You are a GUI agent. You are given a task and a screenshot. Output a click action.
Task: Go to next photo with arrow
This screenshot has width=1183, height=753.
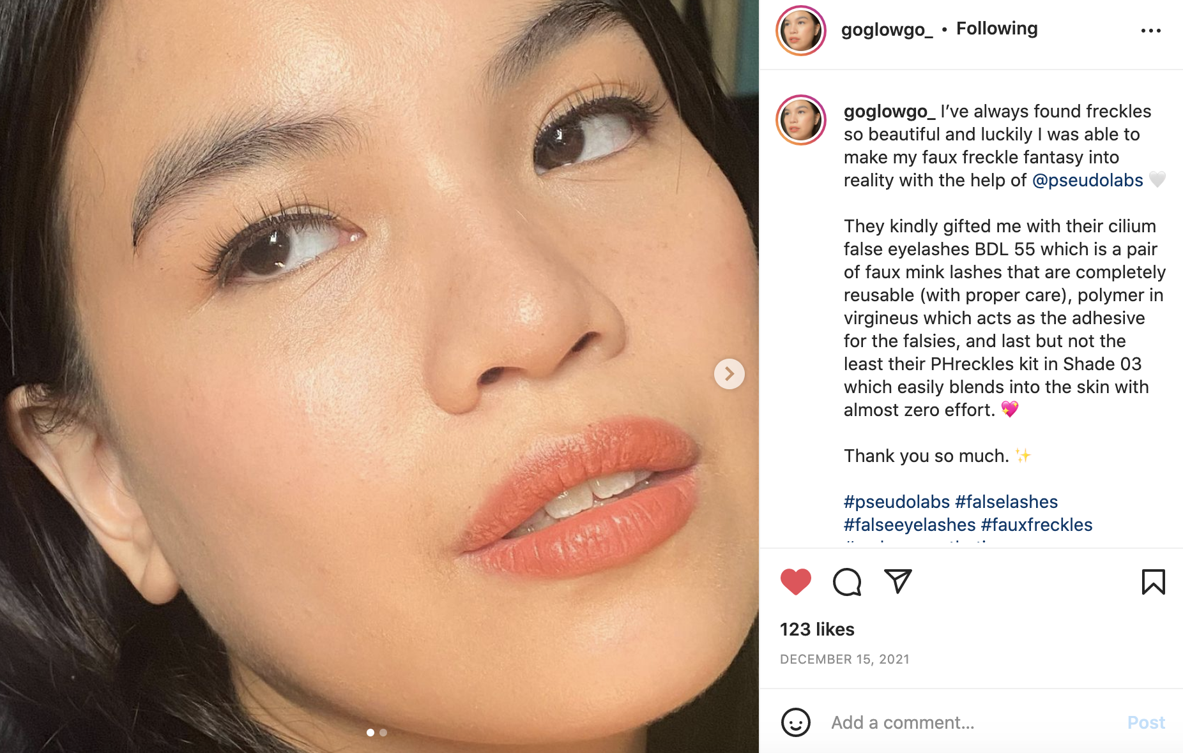[729, 374]
